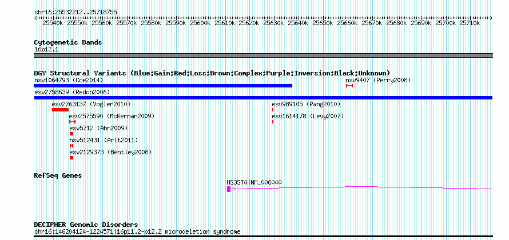Click the esv2763137 (Vogler2010) red loss bar
The image size is (509, 240).
click(x=60, y=110)
